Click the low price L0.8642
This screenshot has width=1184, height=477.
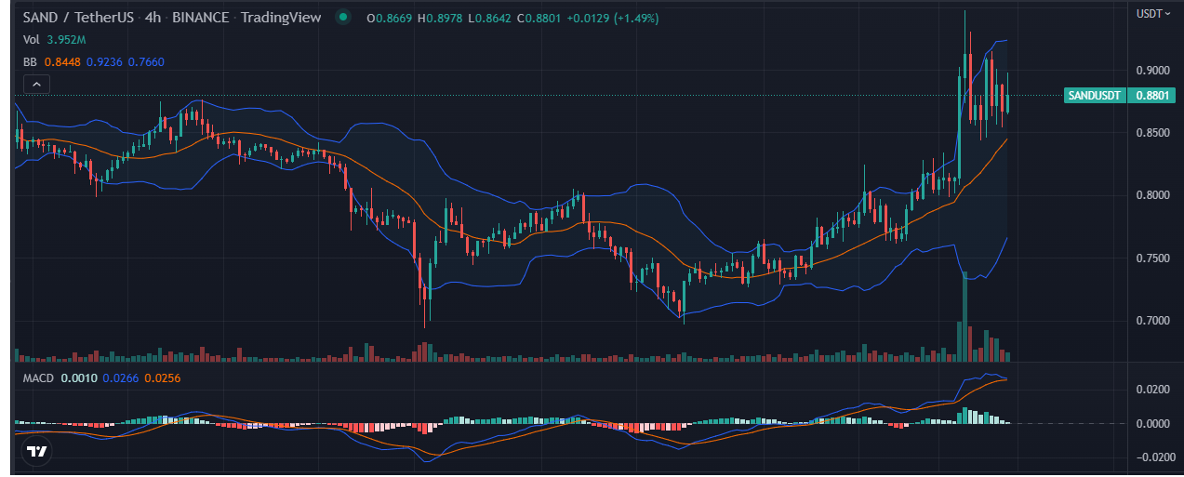point(488,19)
